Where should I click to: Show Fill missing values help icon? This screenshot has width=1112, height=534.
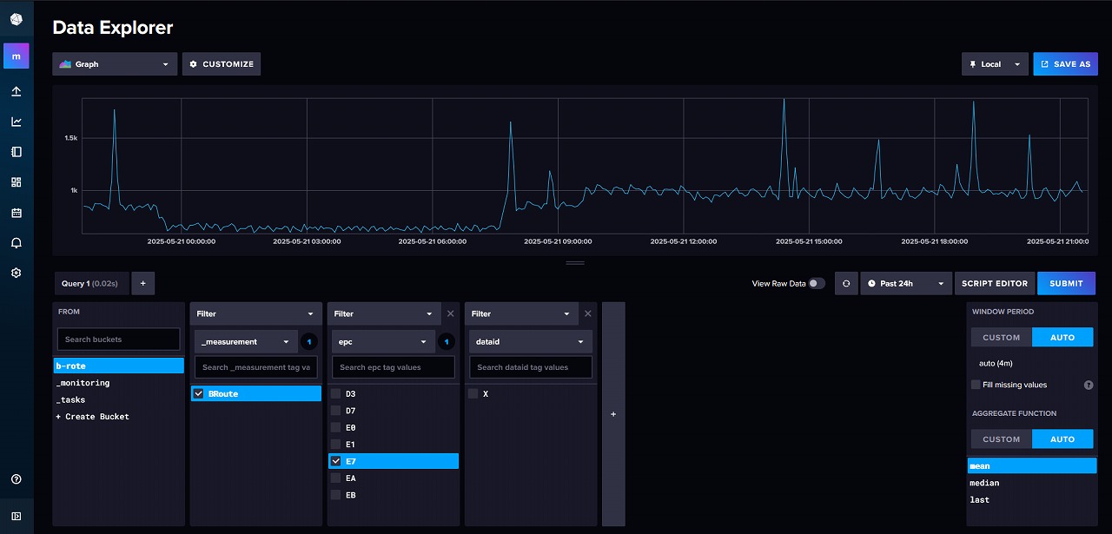(x=1089, y=385)
